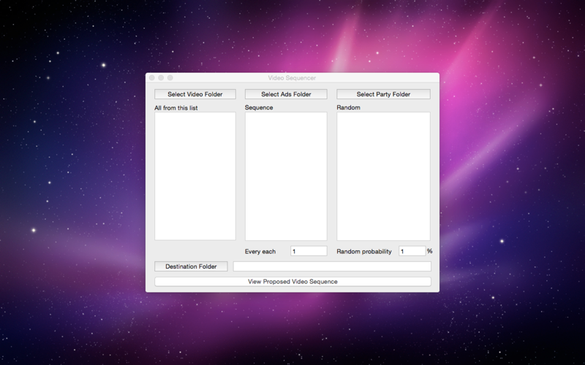This screenshot has width=585, height=365.
Task: Click the Sequence label above the list
Action: (x=259, y=107)
